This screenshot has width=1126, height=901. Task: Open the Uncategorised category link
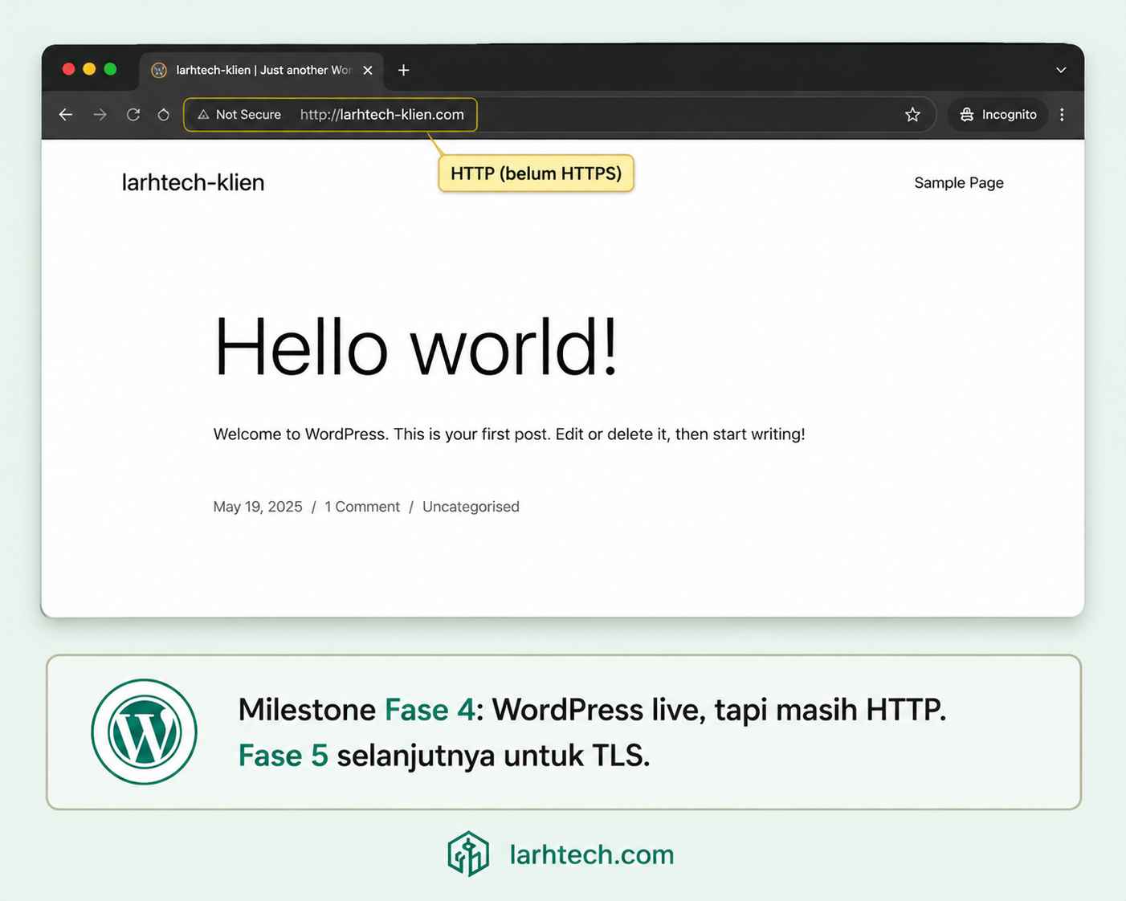pyautogui.click(x=471, y=507)
